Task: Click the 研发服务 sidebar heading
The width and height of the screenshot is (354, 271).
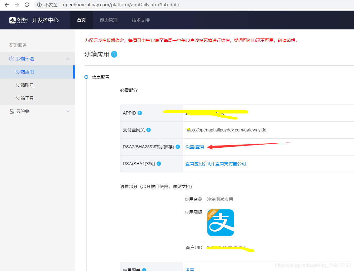Action: pyautogui.click(x=18, y=45)
